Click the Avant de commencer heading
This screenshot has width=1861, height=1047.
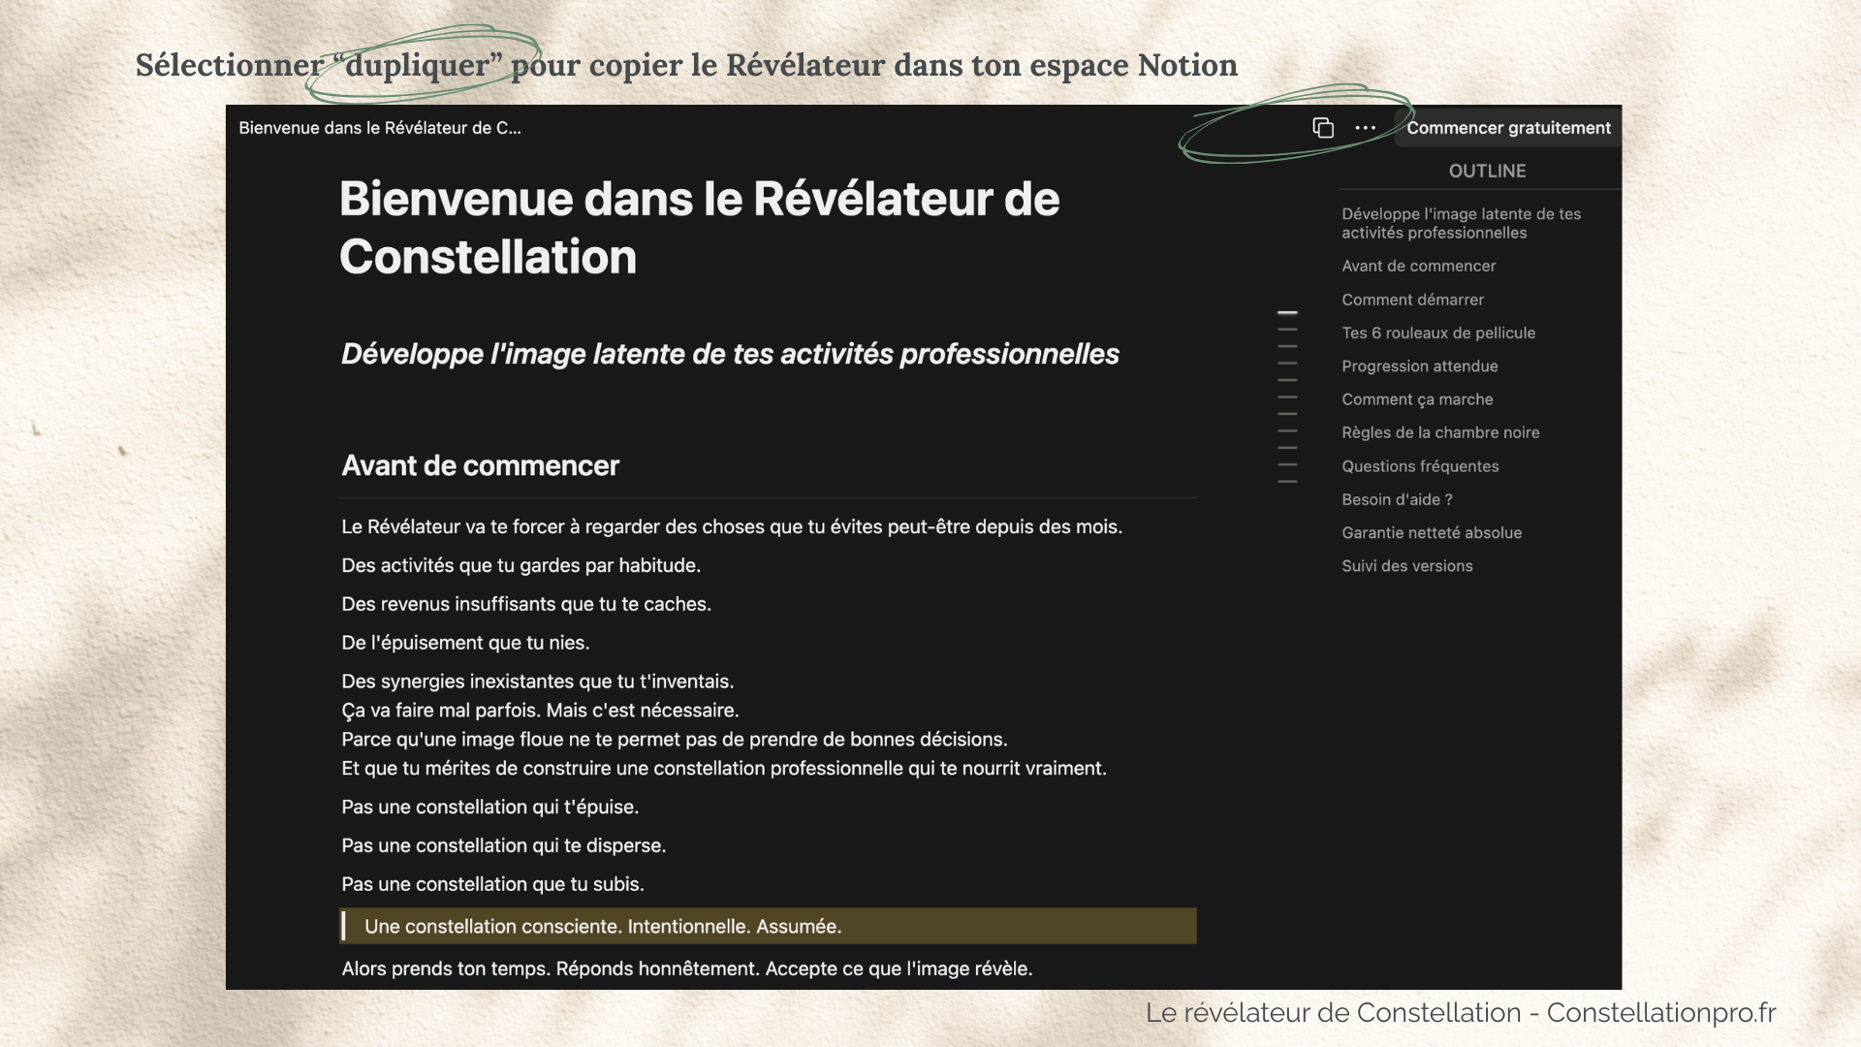(x=480, y=465)
